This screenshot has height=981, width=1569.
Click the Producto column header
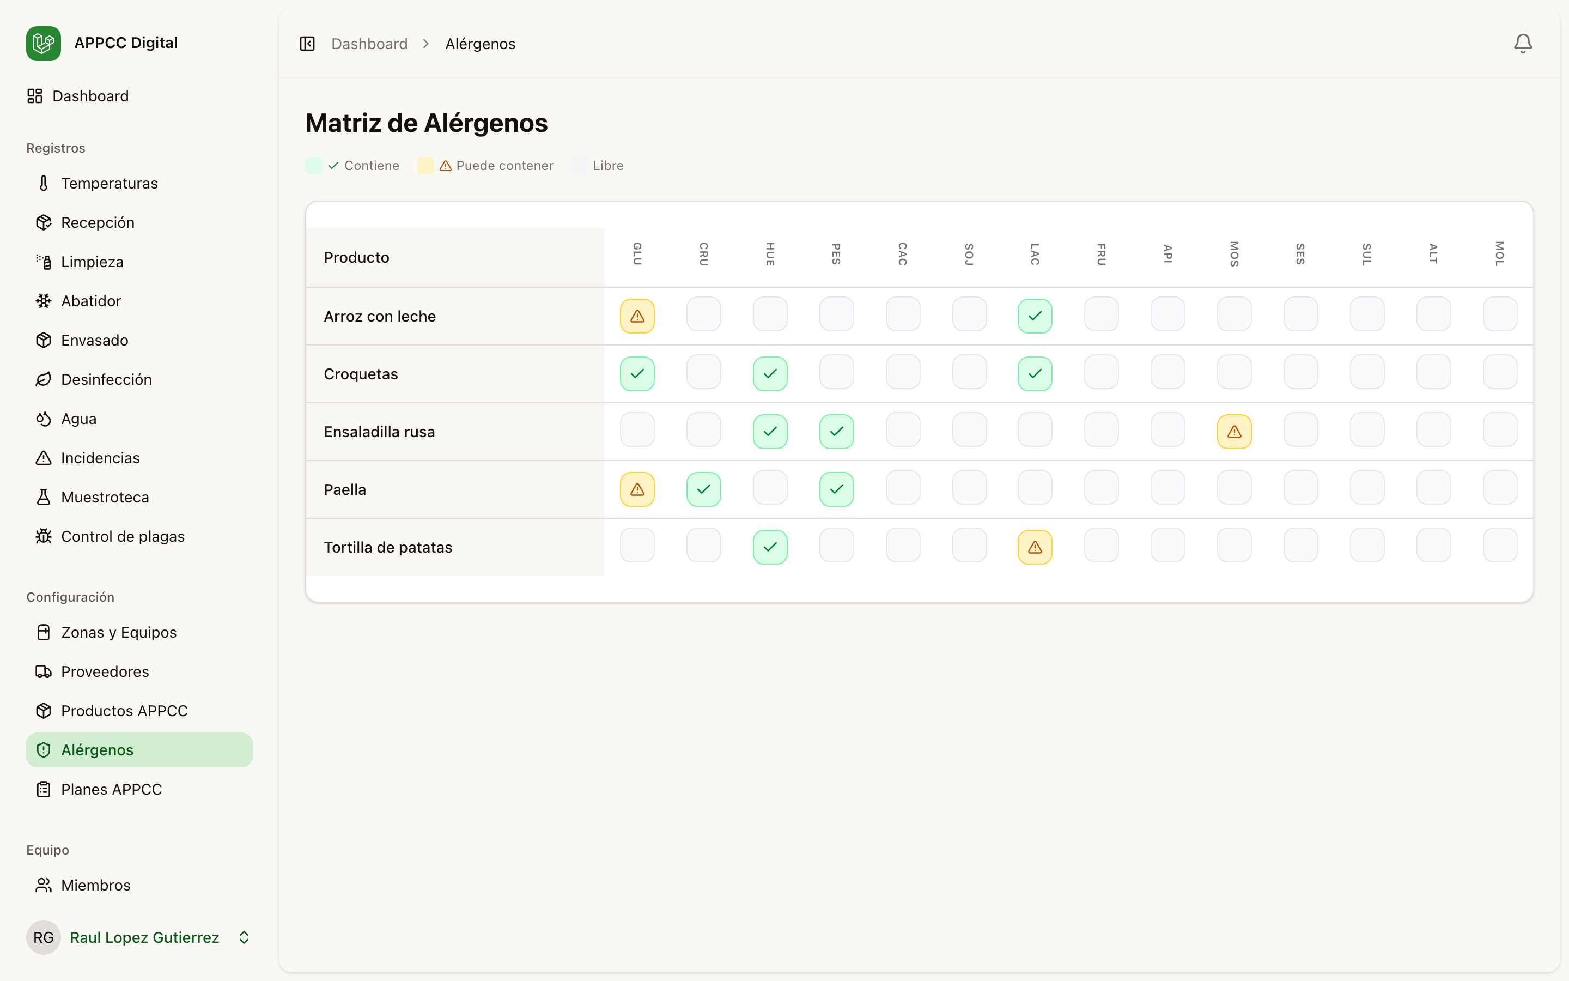click(x=356, y=257)
